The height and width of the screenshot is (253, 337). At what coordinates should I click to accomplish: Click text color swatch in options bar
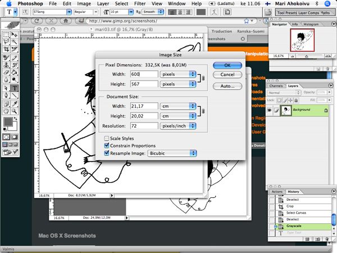tap(201, 12)
